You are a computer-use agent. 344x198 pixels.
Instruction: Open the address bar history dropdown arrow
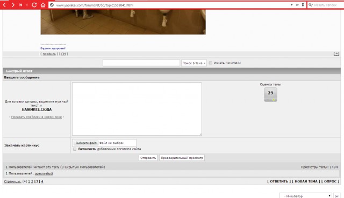pos(291,5)
